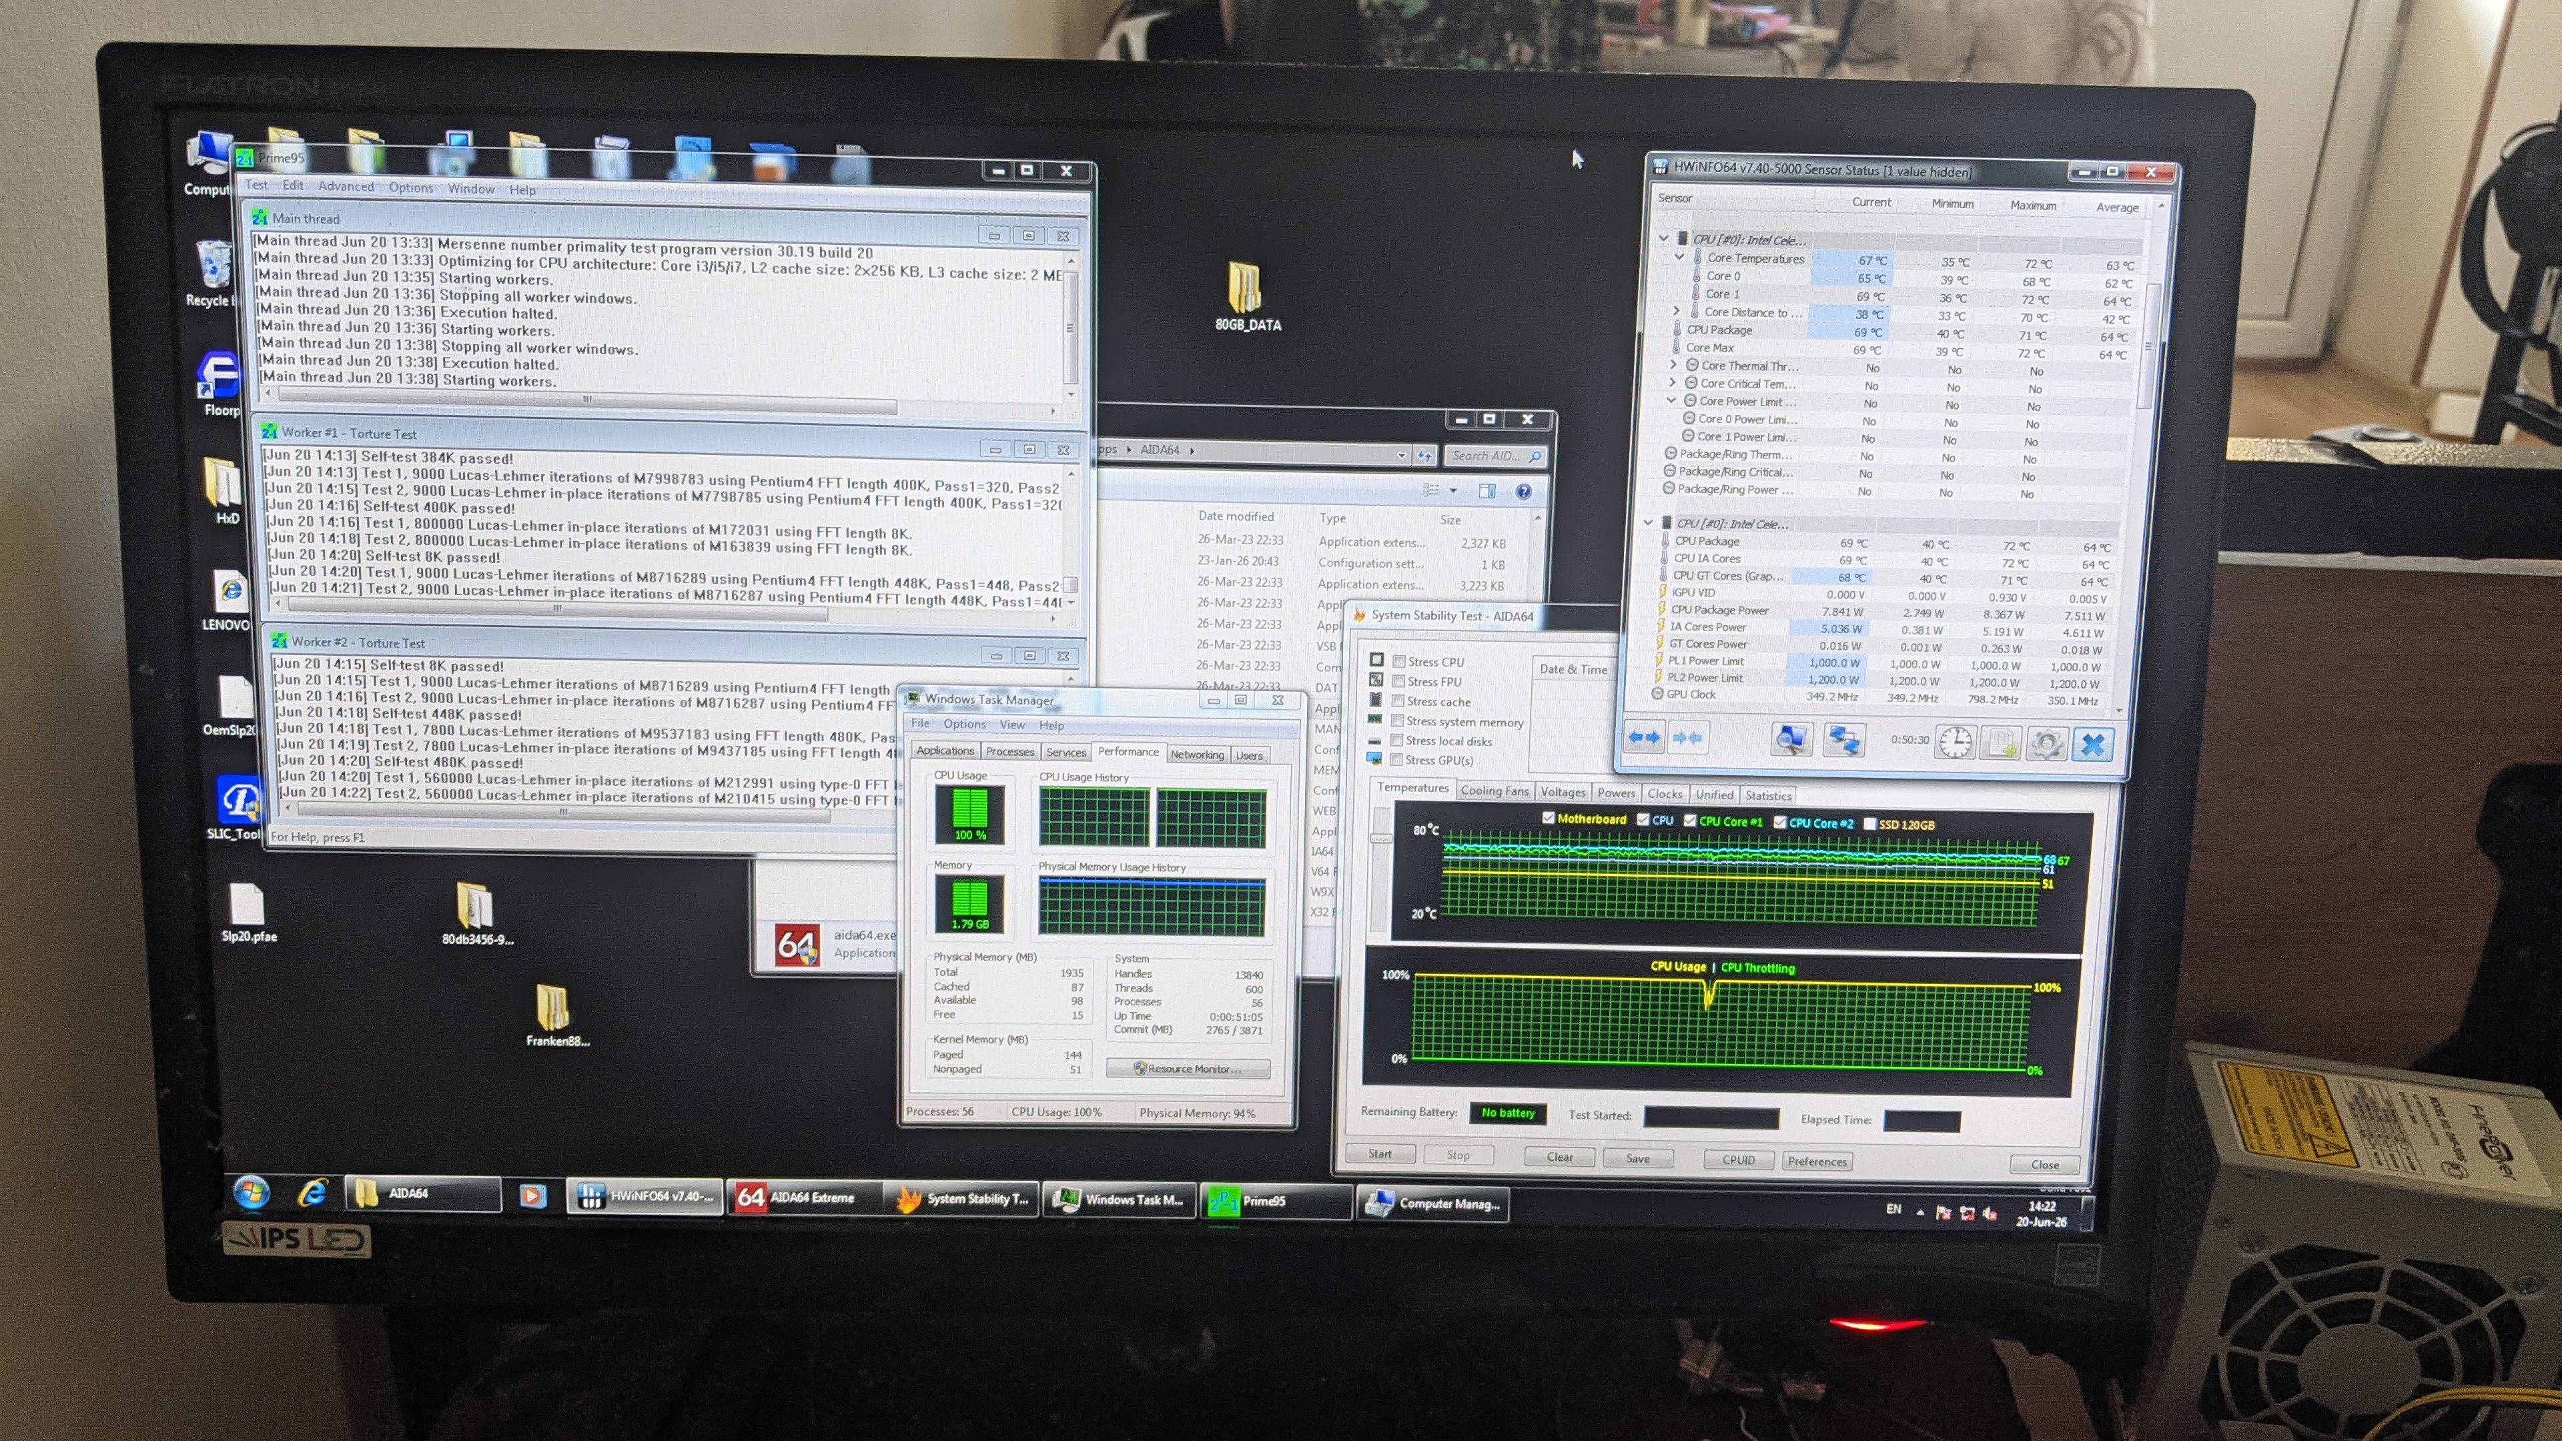Select the 80db3456-9 folder on the desktop
The image size is (2562, 1441).
click(x=478, y=913)
